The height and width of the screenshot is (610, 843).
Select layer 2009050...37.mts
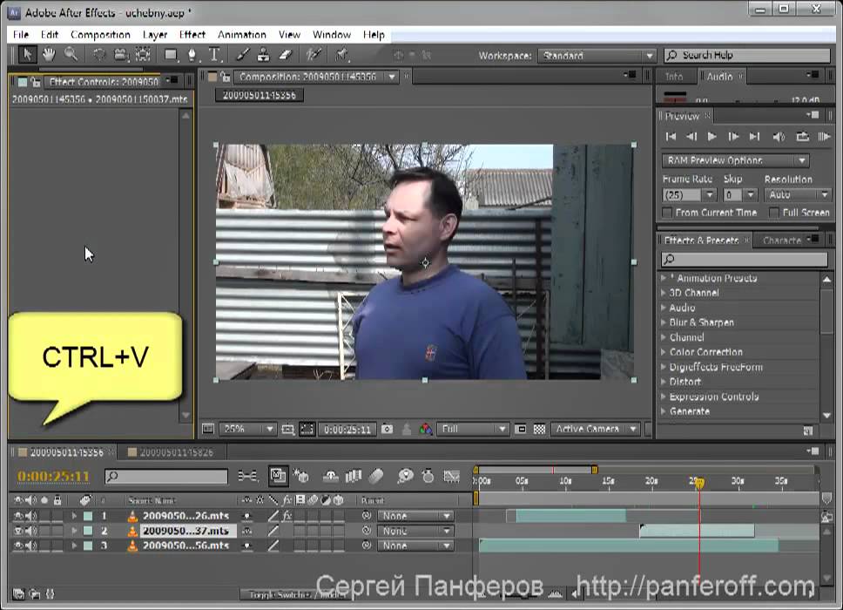pos(186,531)
